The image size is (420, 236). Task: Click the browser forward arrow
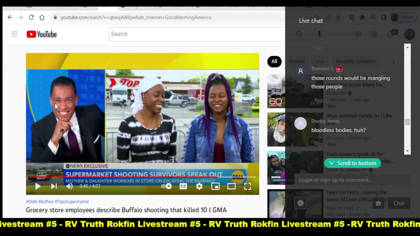tap(20, 17)
